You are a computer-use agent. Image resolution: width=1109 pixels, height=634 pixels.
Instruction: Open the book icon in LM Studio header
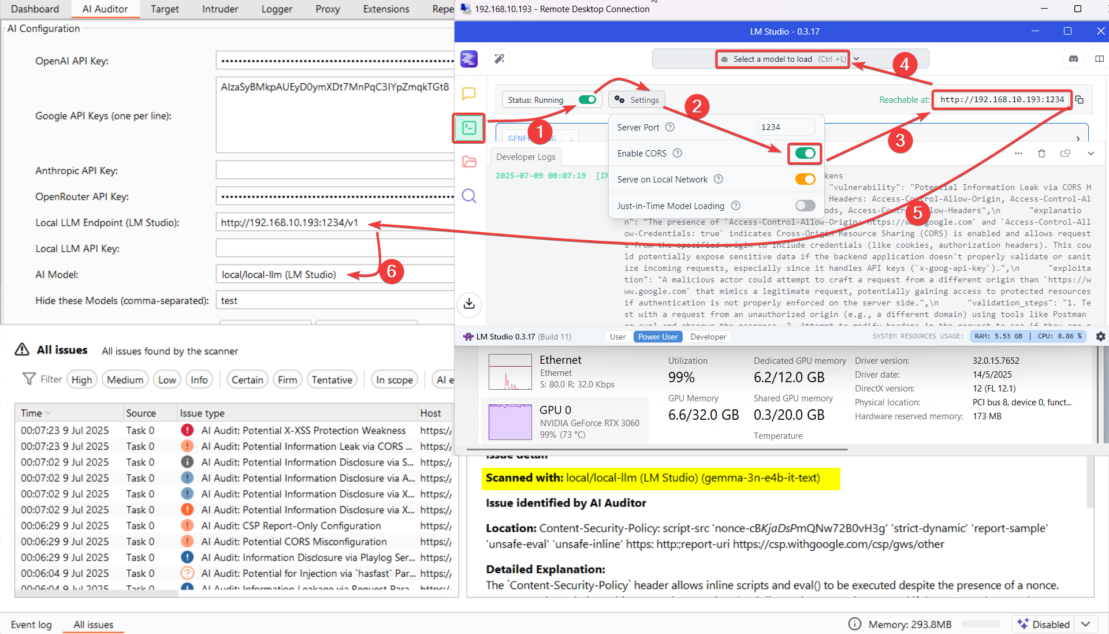1099,58
